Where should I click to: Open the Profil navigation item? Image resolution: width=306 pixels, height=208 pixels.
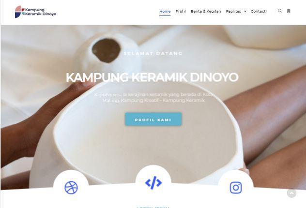(x=181, y=11)
